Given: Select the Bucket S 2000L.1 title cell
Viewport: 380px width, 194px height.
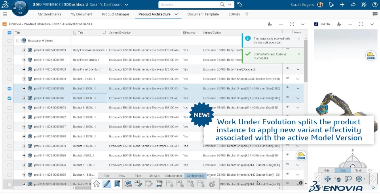Looking at the screenshot, I should click(89, 117).
